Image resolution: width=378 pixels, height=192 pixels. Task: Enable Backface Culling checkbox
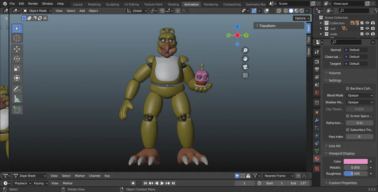347,88
